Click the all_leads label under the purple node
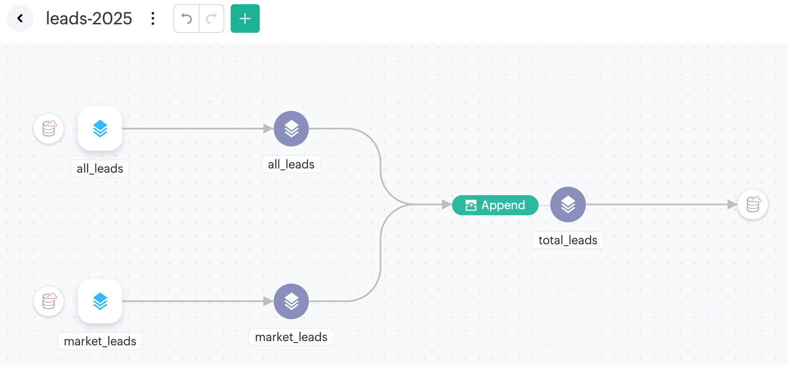Screen dimensions: 788x365 (291, 164)
